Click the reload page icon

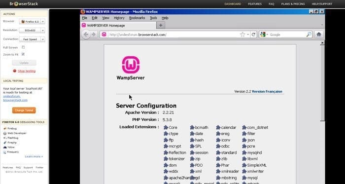pyautogui.click(x=253, y=35)
